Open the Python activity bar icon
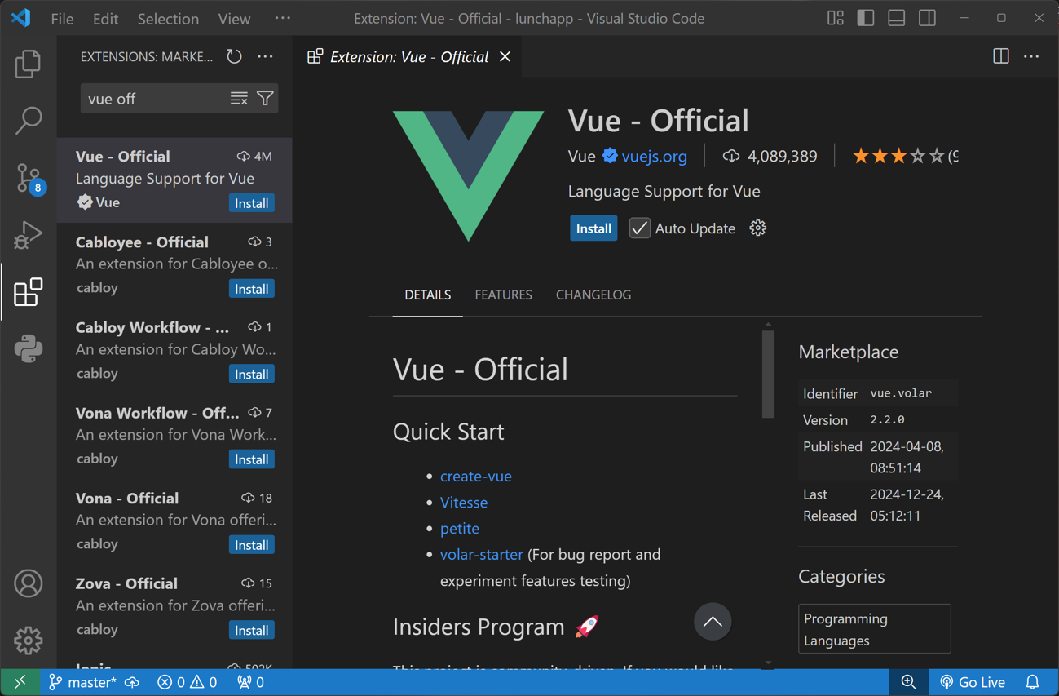 (29, 349)
